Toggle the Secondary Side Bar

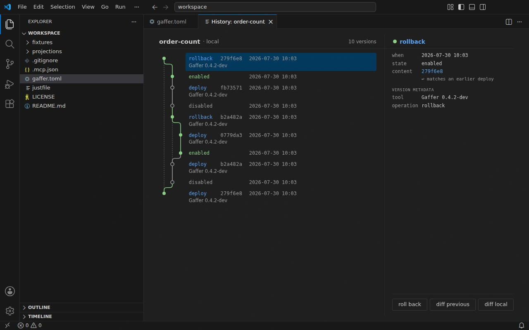pyautogui.click(x=483, y=7)
